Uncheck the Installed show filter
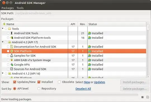 click(x=39, y=82)
